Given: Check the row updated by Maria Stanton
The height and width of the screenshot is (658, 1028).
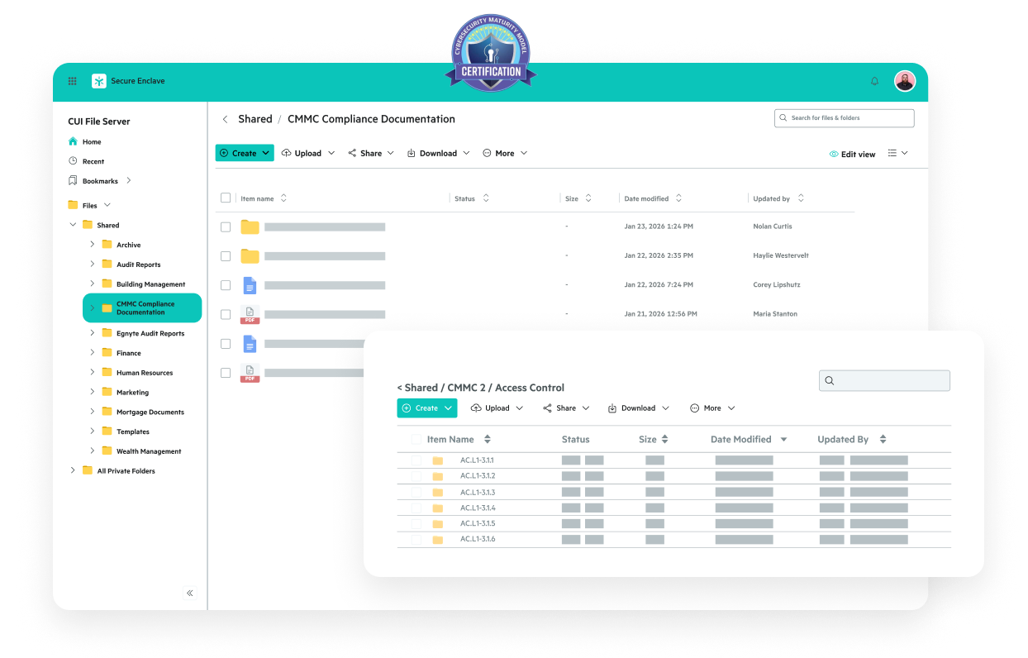Looking at the screenshot, I should (x=226, y=314).
